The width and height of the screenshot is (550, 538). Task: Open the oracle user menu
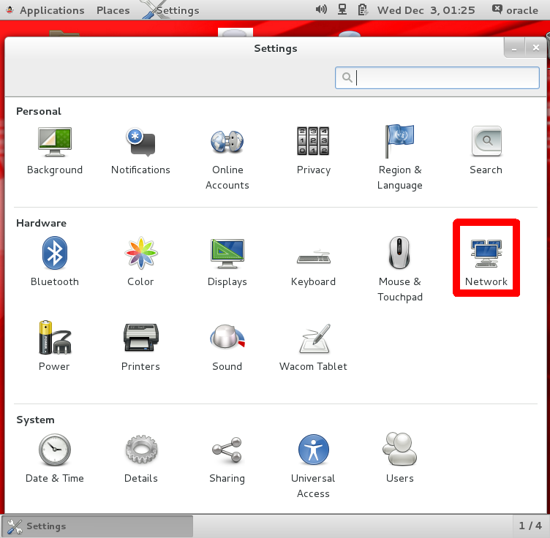tap(515, 10)
